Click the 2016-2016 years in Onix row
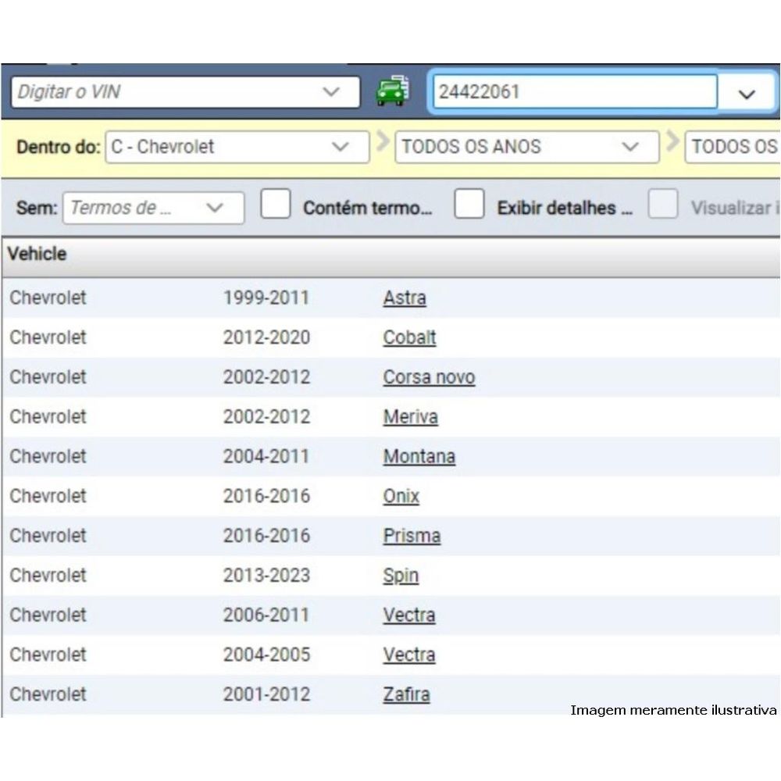The height and width of the screenshot is (781, 781). point(266,496)
